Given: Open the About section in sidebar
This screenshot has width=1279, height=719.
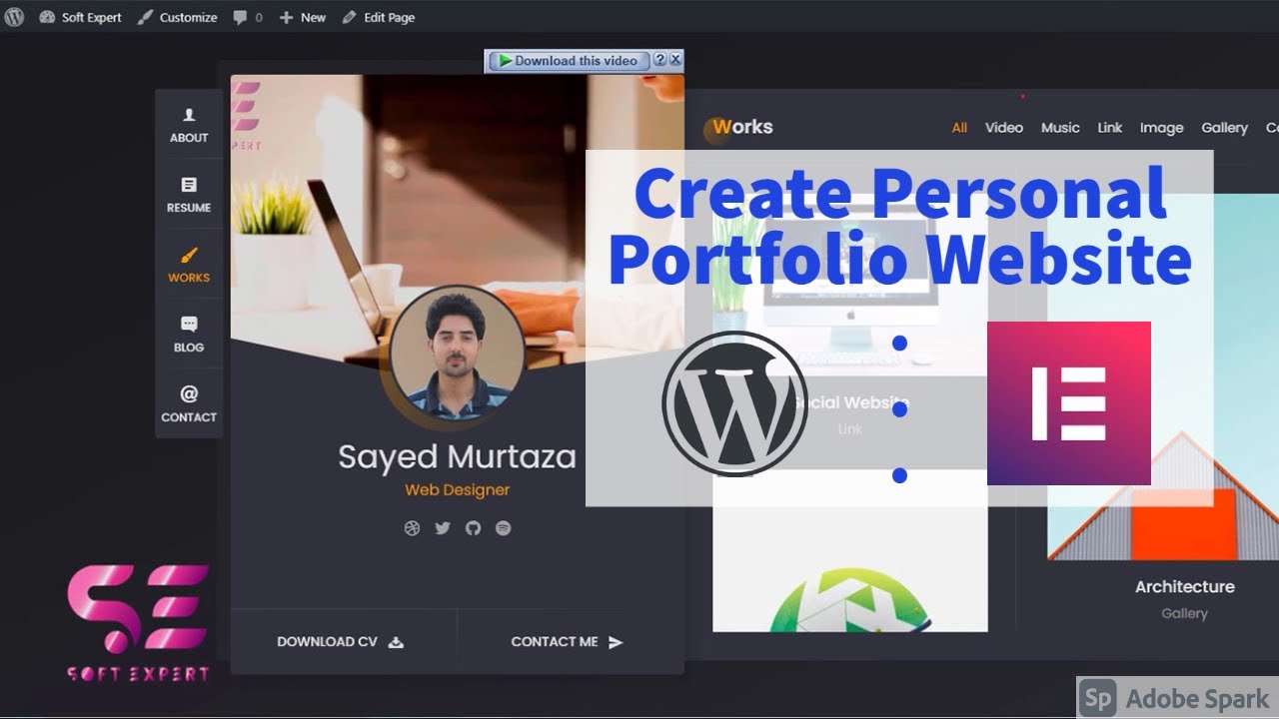Looking at the screenshot, I should pos(189,126).
